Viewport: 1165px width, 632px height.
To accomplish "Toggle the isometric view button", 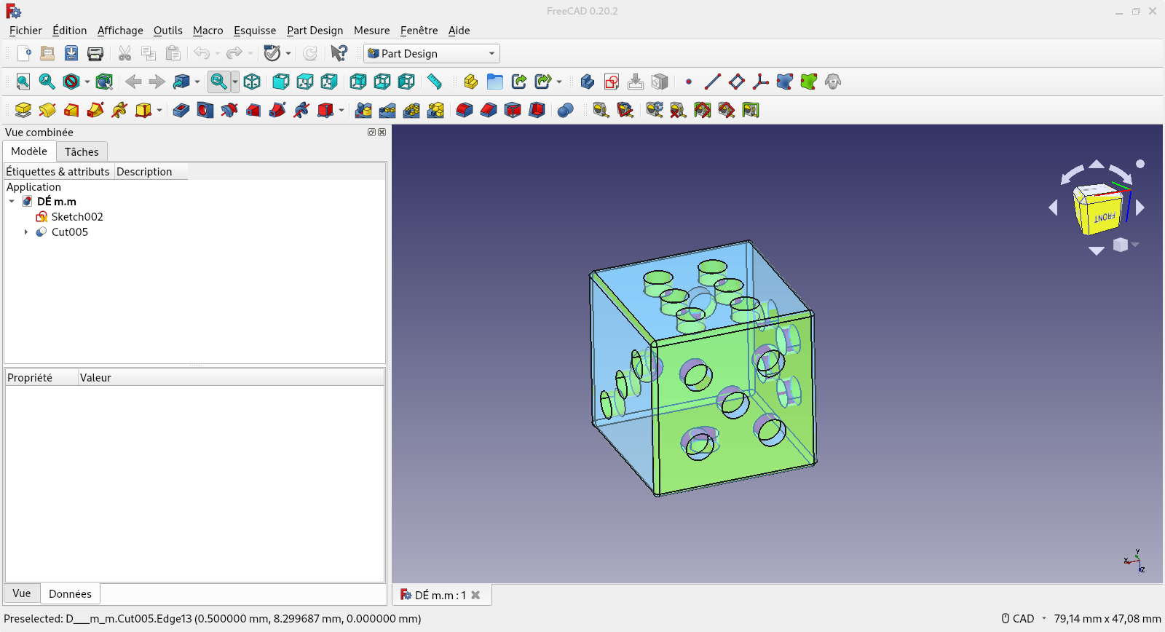I will 252,82.
